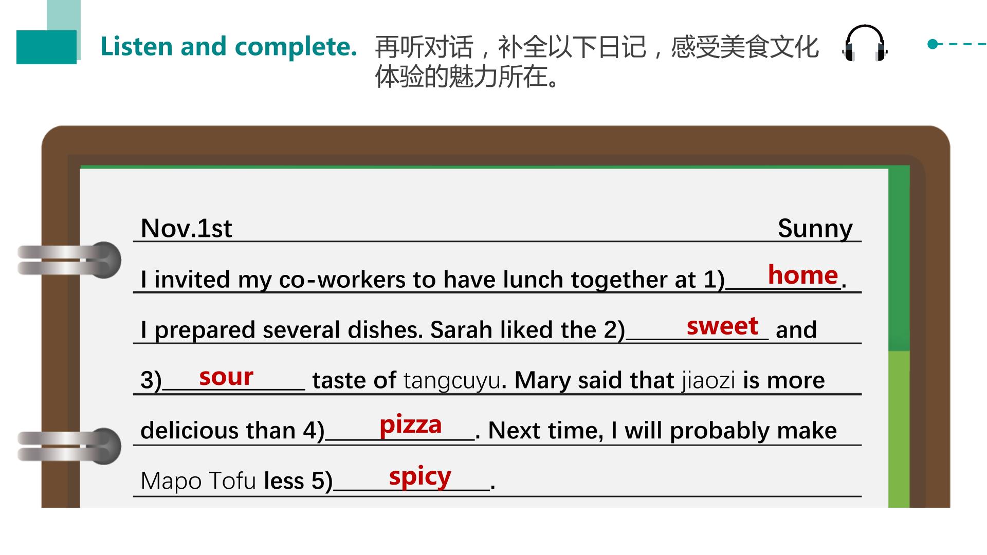Image resolution: width=987 pixels, height=555 pixels.
Task: Click the teal square decoration beside the title
Action: (x=46, y=47)
